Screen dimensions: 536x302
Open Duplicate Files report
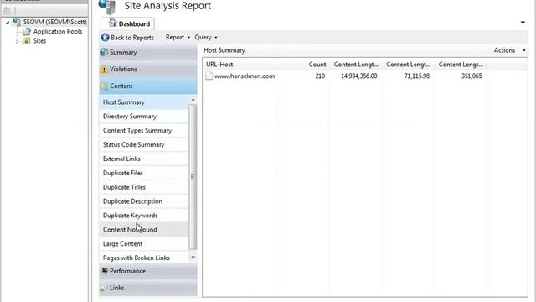(143, 173)
